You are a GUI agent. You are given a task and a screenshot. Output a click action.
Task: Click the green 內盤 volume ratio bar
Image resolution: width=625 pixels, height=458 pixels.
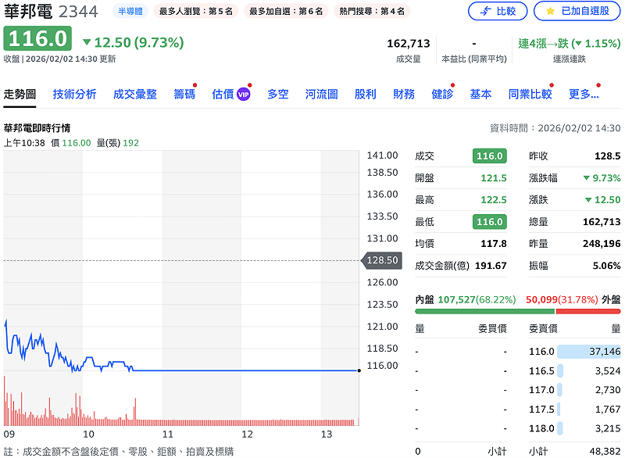tap(484, 311)
